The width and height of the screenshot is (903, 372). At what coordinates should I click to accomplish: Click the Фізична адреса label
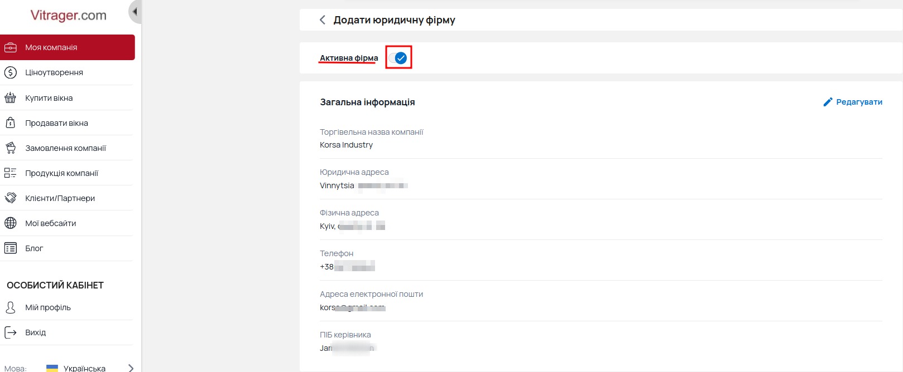[x=349, y=213]
